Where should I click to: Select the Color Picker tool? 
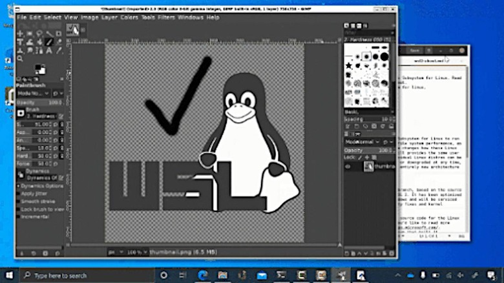pos(59,50)
